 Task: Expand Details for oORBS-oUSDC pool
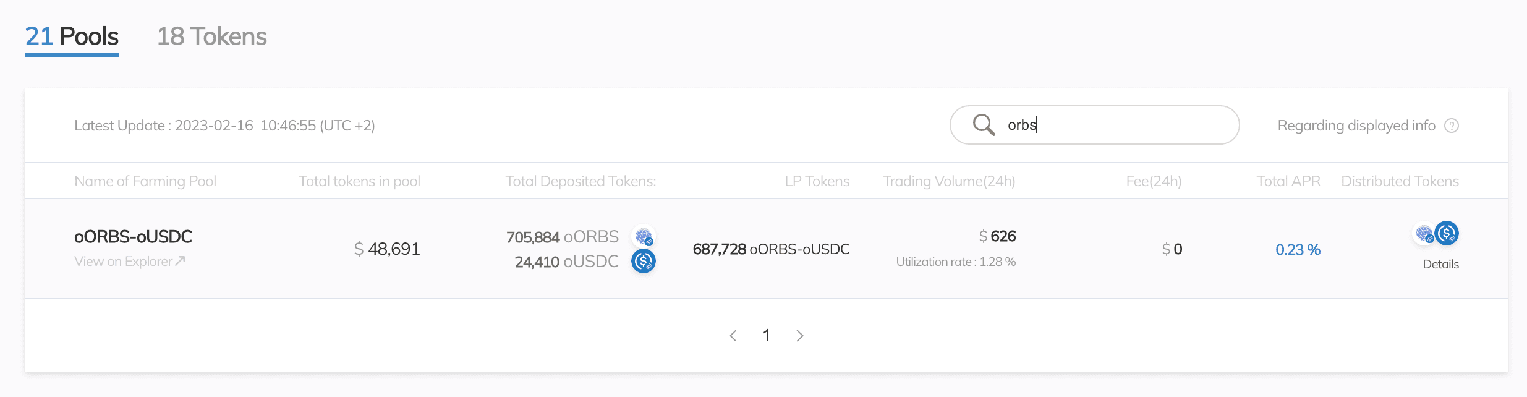coord(1440,264)
